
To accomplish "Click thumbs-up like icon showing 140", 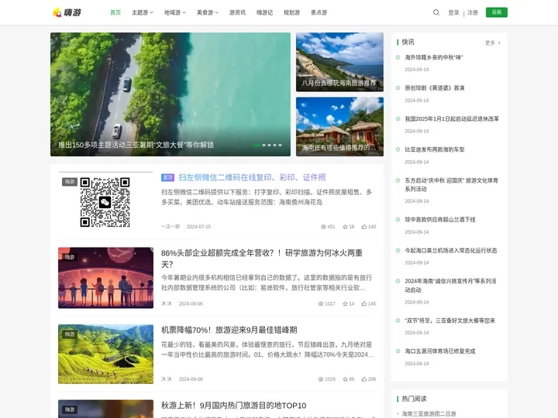I will [364, 227].
